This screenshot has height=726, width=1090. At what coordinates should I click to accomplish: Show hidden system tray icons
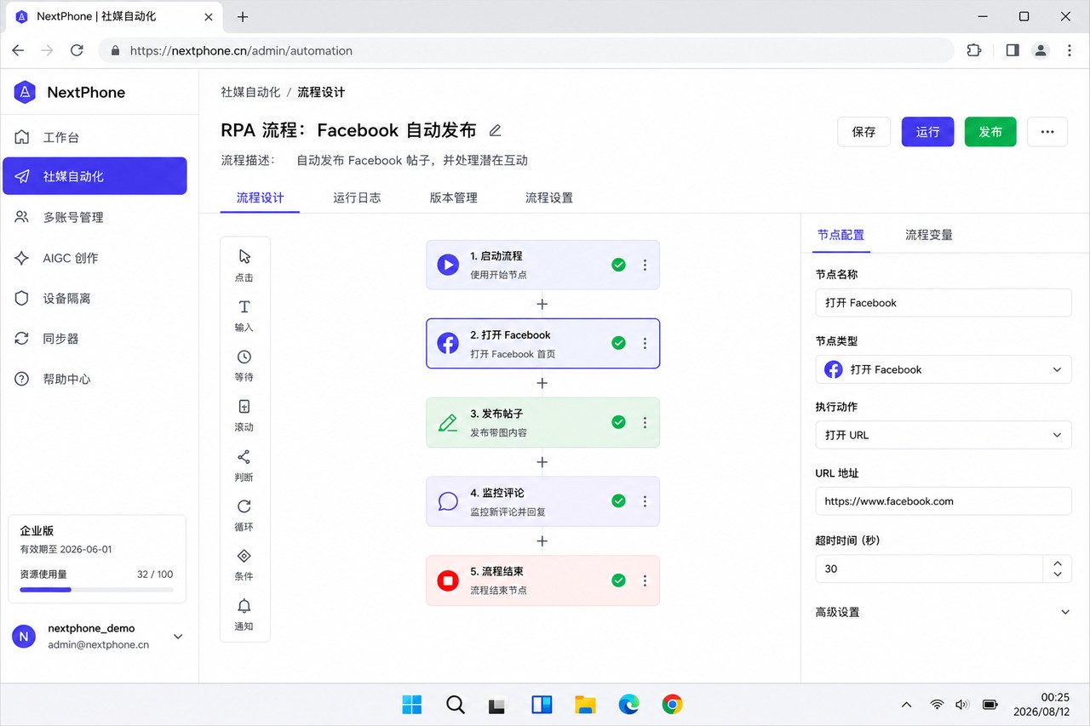click(906, 704)
